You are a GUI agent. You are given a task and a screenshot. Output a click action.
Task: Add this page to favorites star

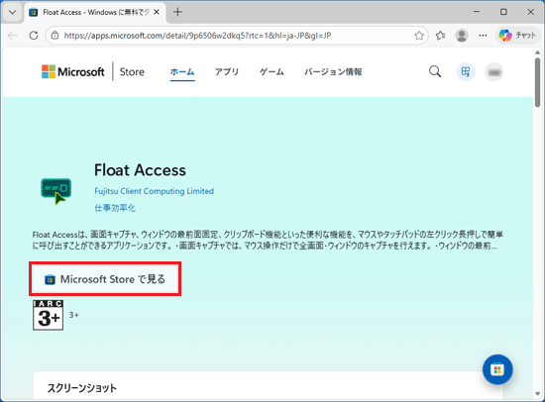click(x=419, y=36)
